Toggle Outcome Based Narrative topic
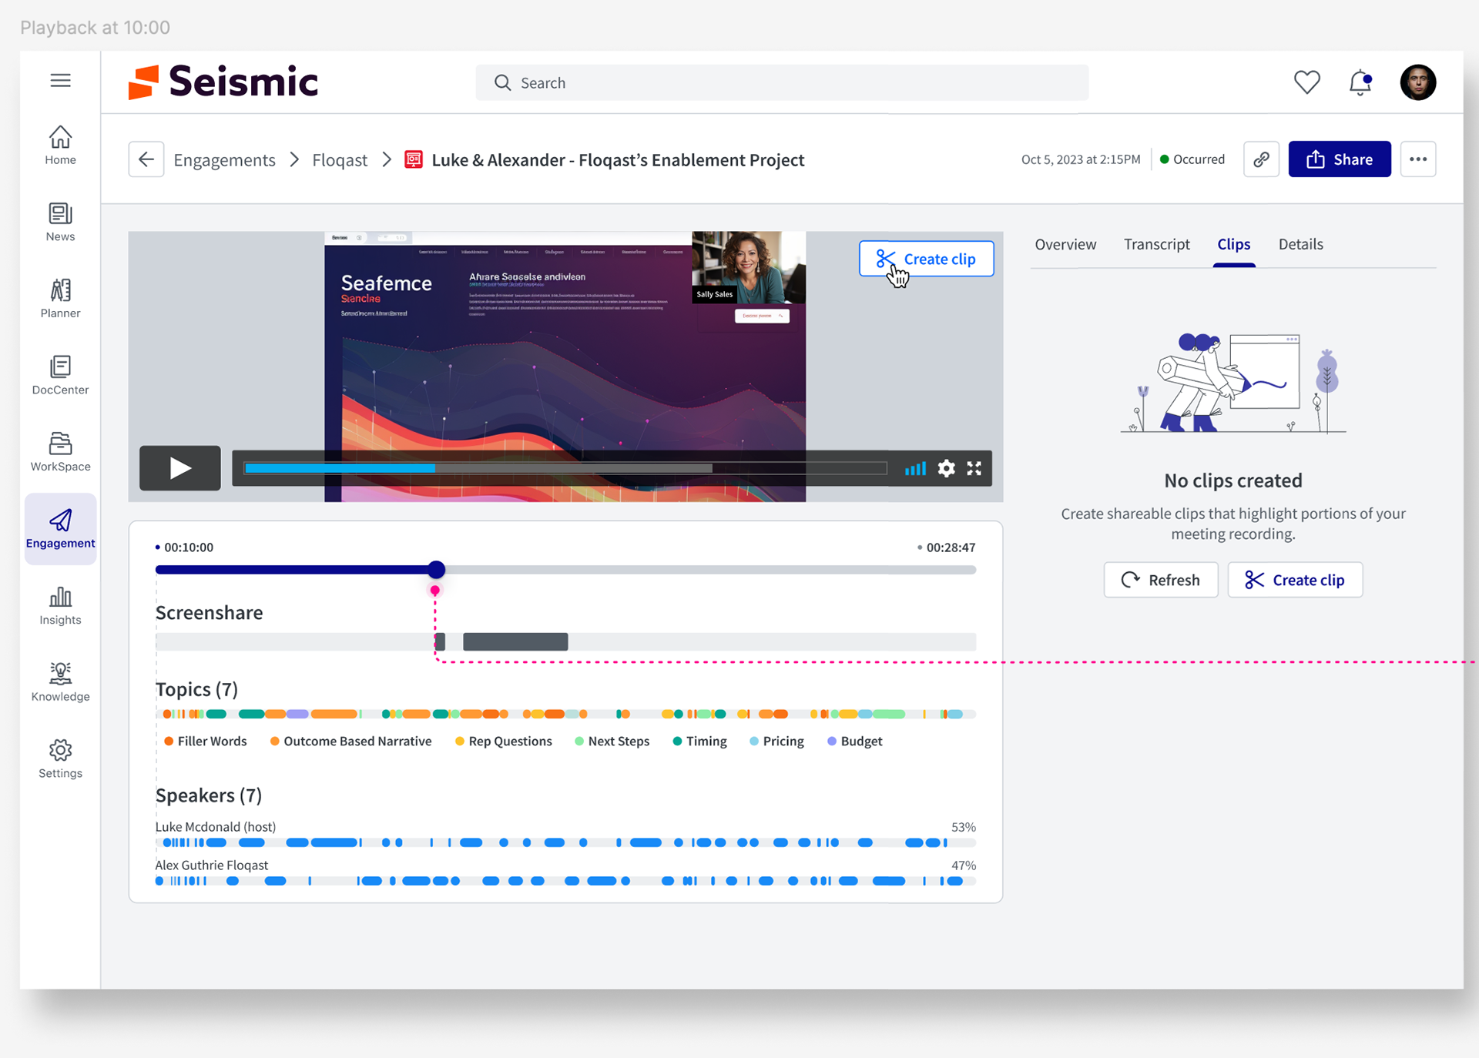Image resolution: width=1479 pixels, height=1058 pixels. 351,741
